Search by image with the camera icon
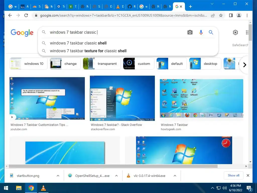The width and height of the screenshot is (257, 193). [x=190, y=32]
